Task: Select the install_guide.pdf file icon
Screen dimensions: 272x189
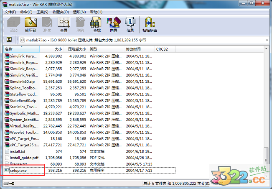Action: (7, 158)
